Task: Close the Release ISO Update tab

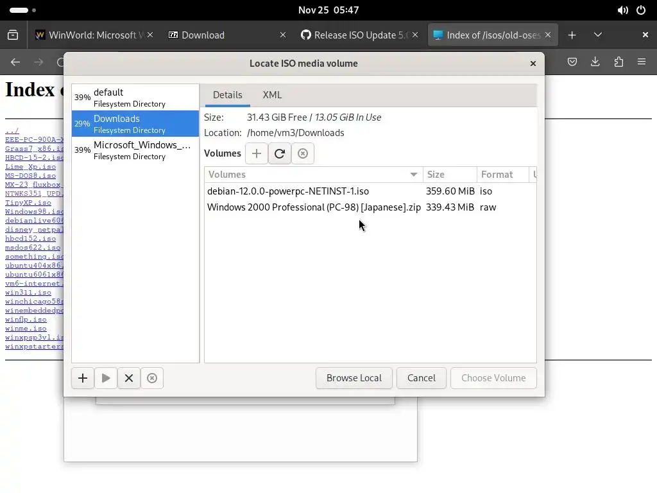Action: coord(415,35)
